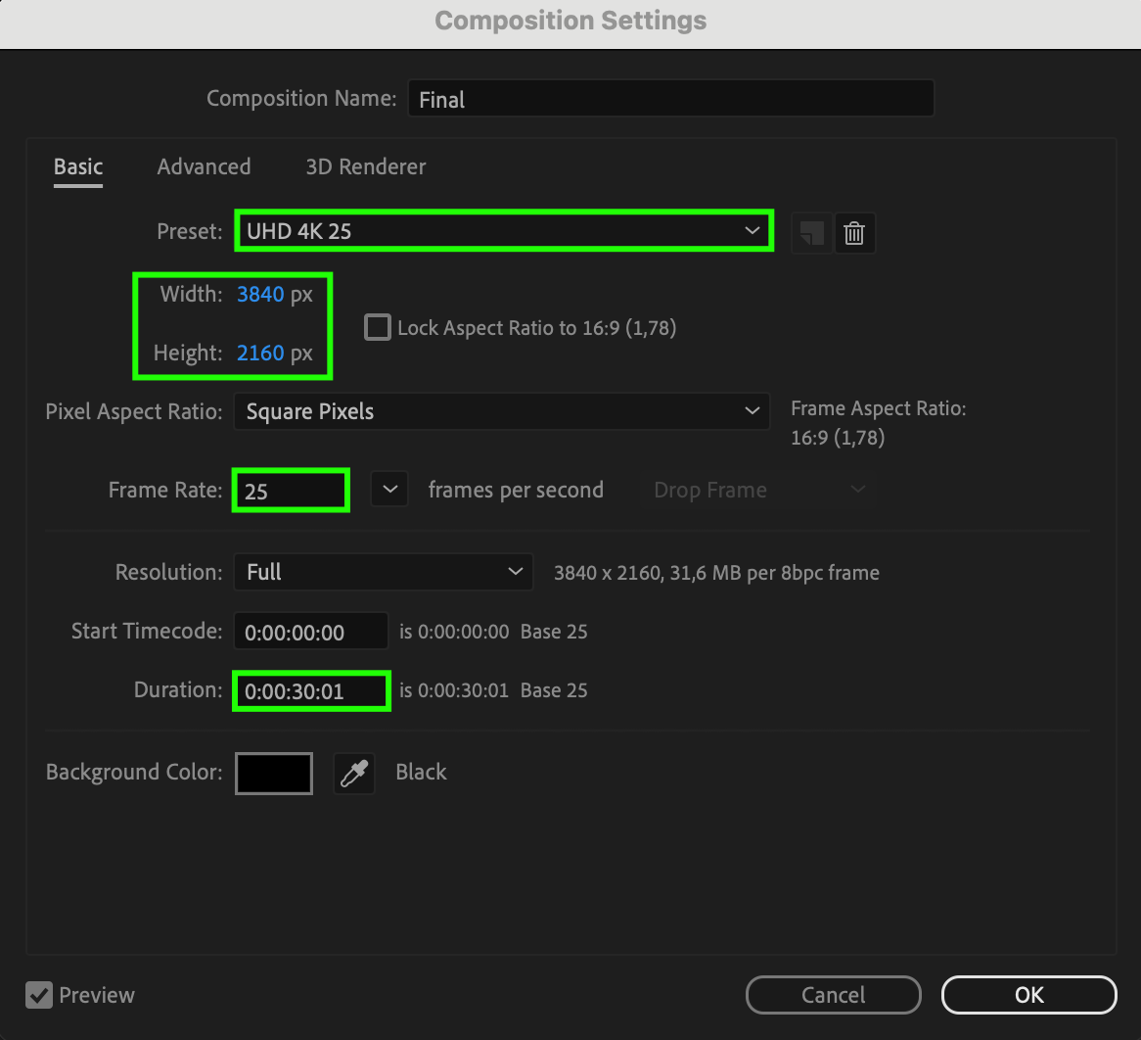Open the Resolution dropdown set to Full

pos(383,572)
